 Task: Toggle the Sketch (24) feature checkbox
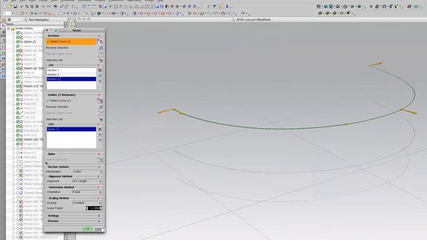18,139
